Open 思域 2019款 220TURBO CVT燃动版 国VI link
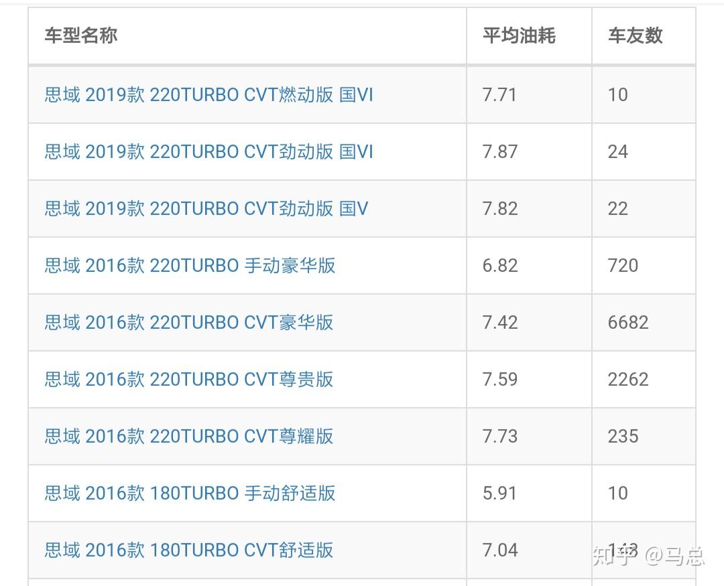The height and width of the screenshot is (586, 724). click(x=208, y=94)
